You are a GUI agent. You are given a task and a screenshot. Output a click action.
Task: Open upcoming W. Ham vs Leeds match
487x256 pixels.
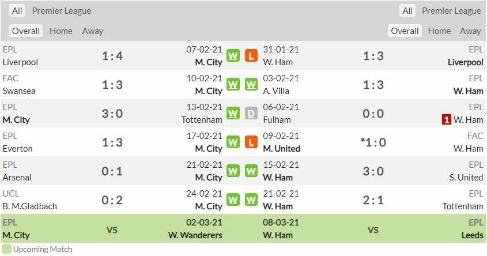373,229
